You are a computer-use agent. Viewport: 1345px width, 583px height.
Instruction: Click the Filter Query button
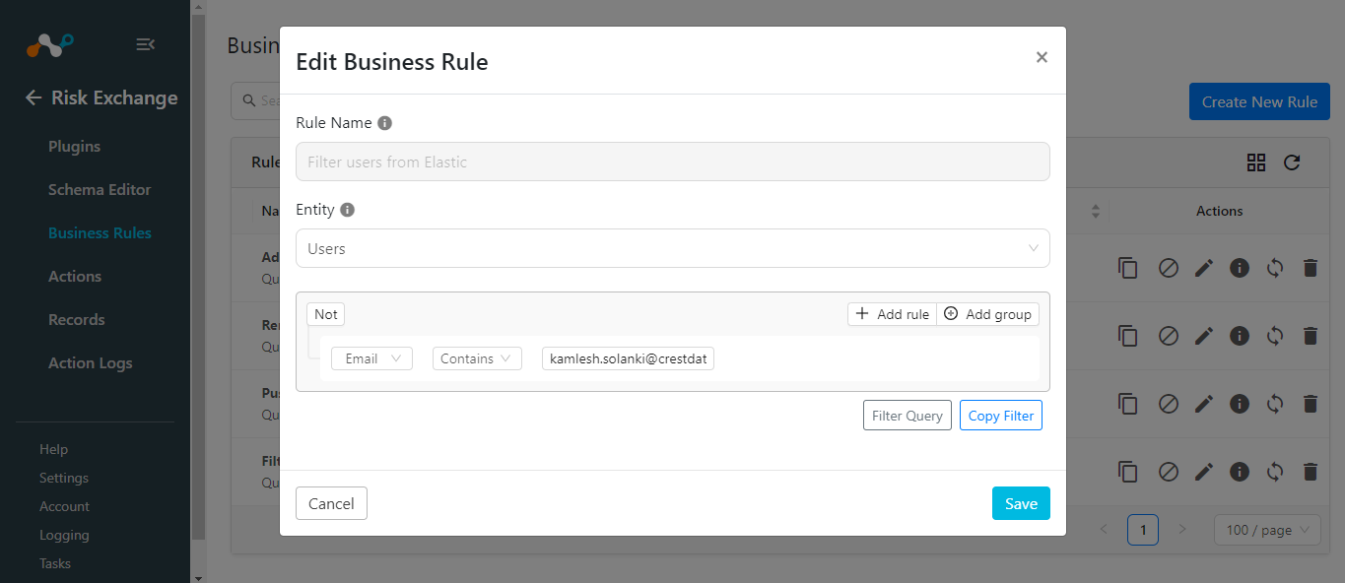coord(908,416)
